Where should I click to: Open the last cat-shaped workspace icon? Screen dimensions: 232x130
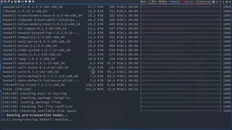point(33,1)
